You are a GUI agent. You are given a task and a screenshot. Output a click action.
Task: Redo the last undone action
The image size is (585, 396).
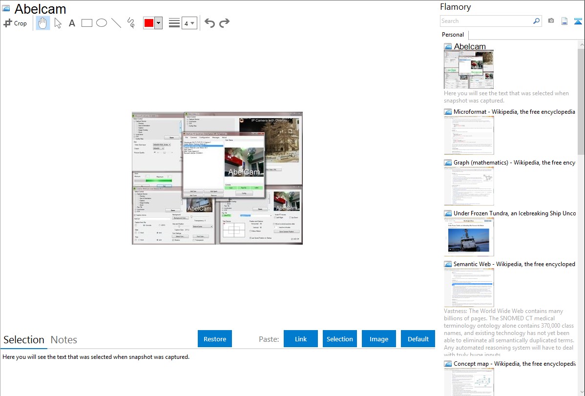click(224, 23)
